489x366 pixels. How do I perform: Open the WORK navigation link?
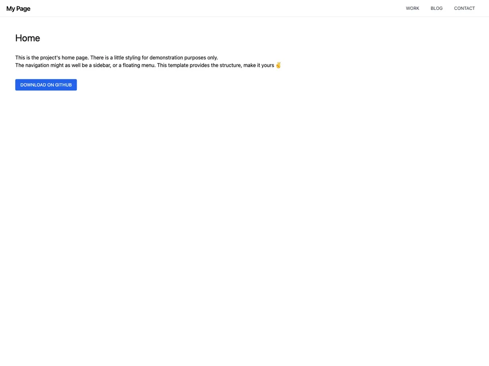tap(412, 8)
